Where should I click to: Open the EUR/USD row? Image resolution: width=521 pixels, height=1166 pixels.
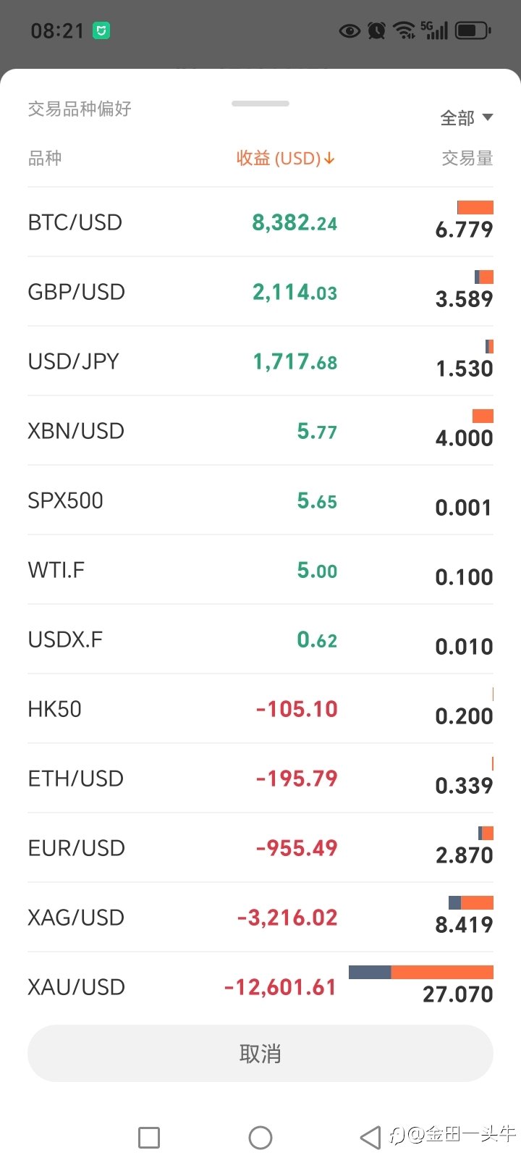260,848
